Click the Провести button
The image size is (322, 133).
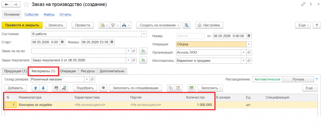(x=83, y=25)
